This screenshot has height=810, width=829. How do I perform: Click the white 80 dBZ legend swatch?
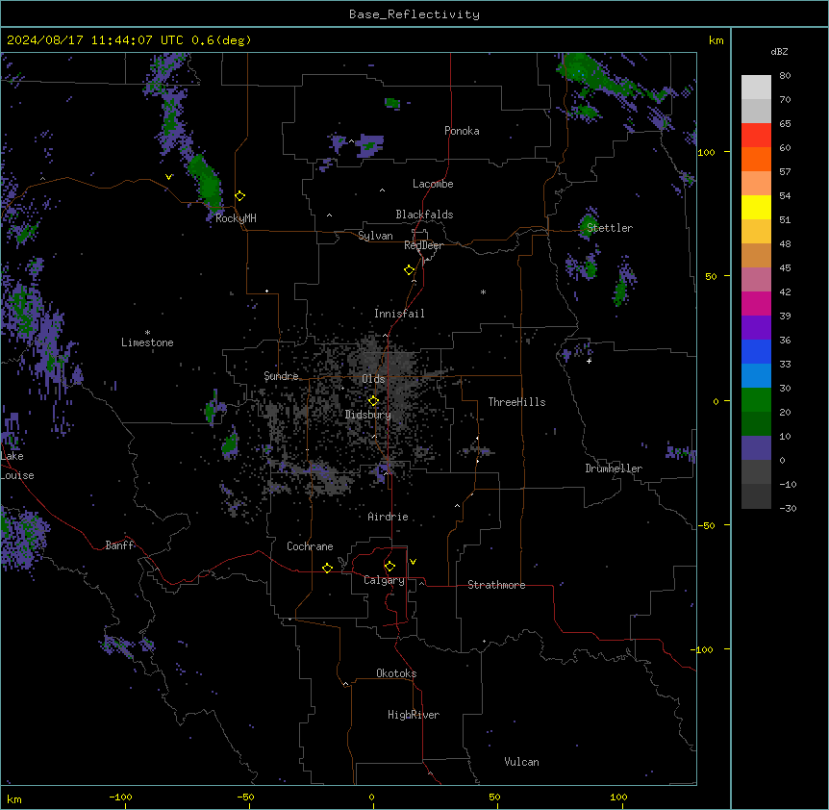point(756,88)
